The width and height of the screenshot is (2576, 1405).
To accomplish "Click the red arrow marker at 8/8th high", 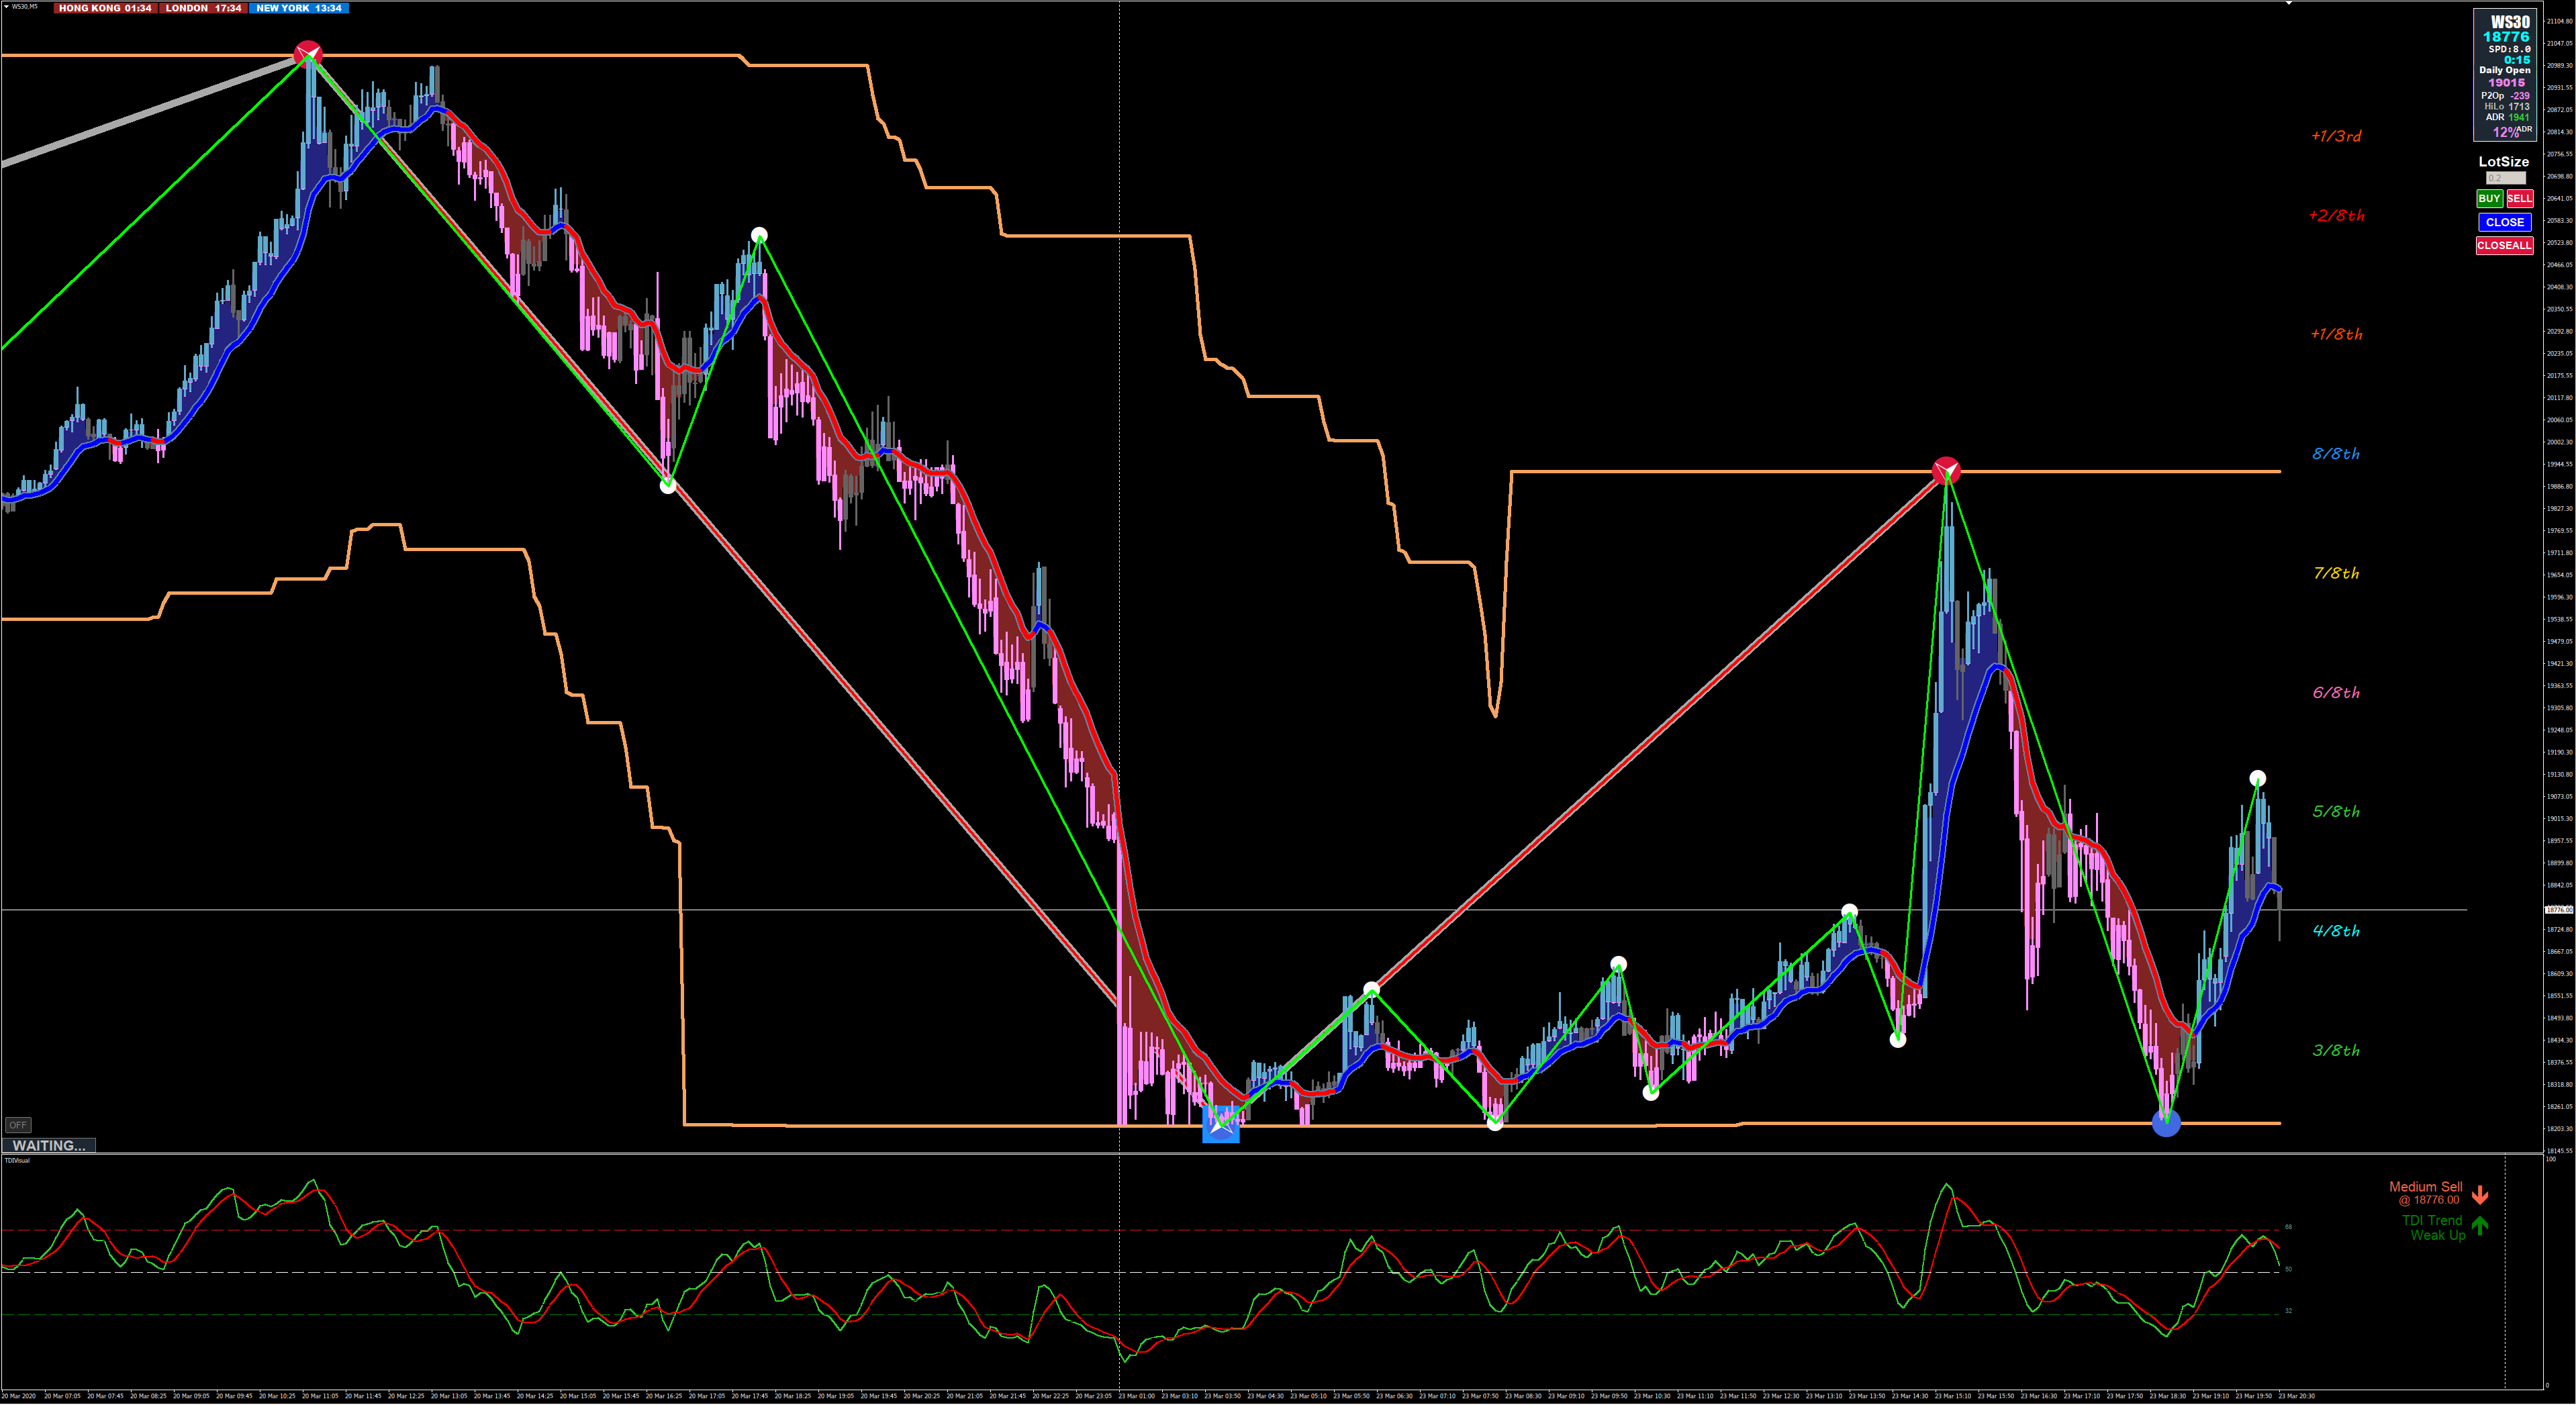I will pyautogui.click(x=1946, y=470).
